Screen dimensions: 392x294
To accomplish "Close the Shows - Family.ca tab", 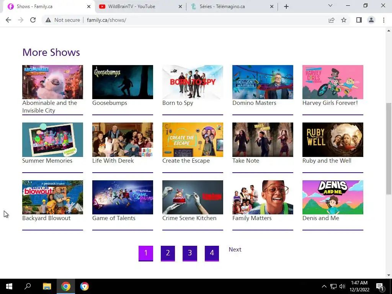I will pyautogui.click(x=89, y=7).
